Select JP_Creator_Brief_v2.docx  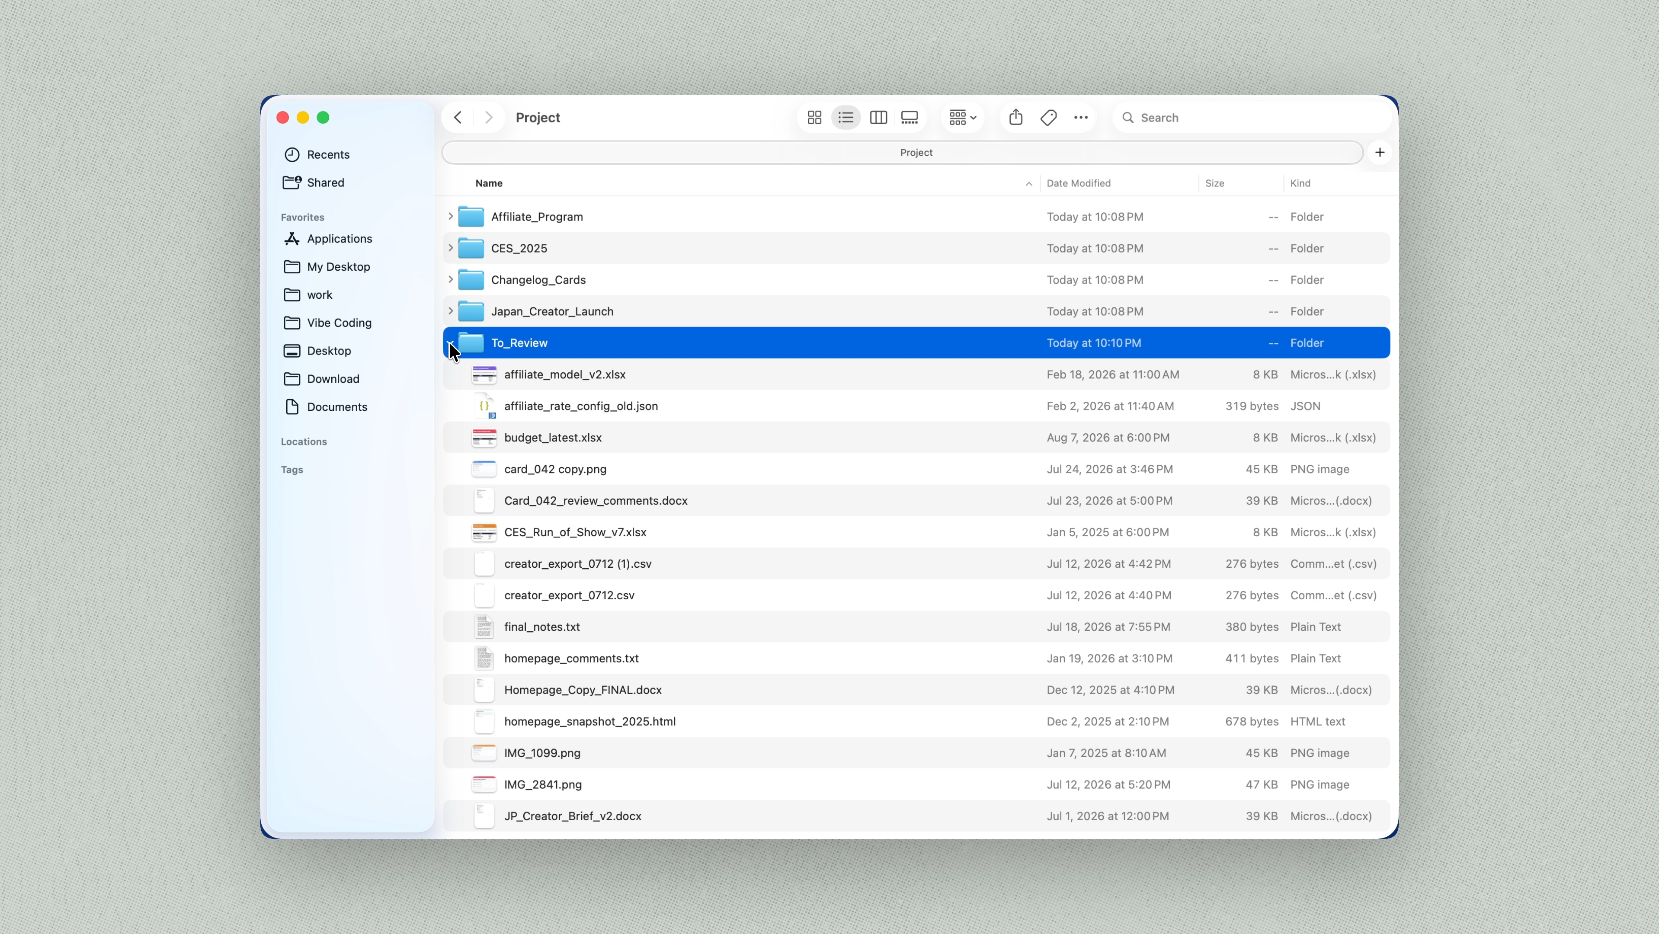pos(916,816)
